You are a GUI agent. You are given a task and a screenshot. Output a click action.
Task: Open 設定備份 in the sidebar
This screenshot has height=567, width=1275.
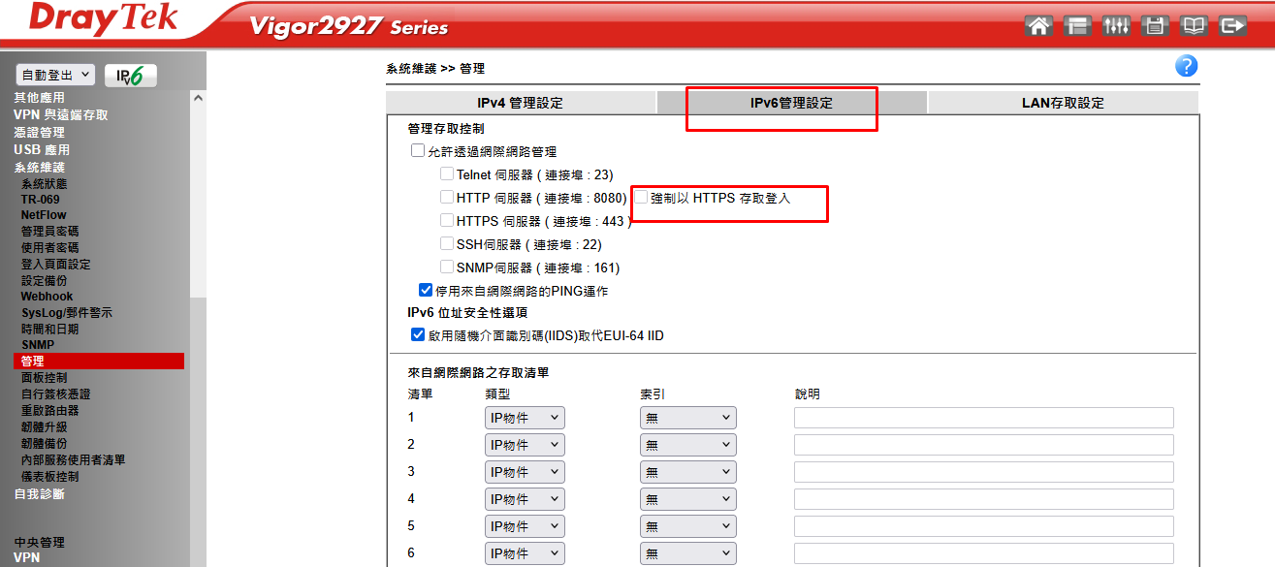coord(45,280)
